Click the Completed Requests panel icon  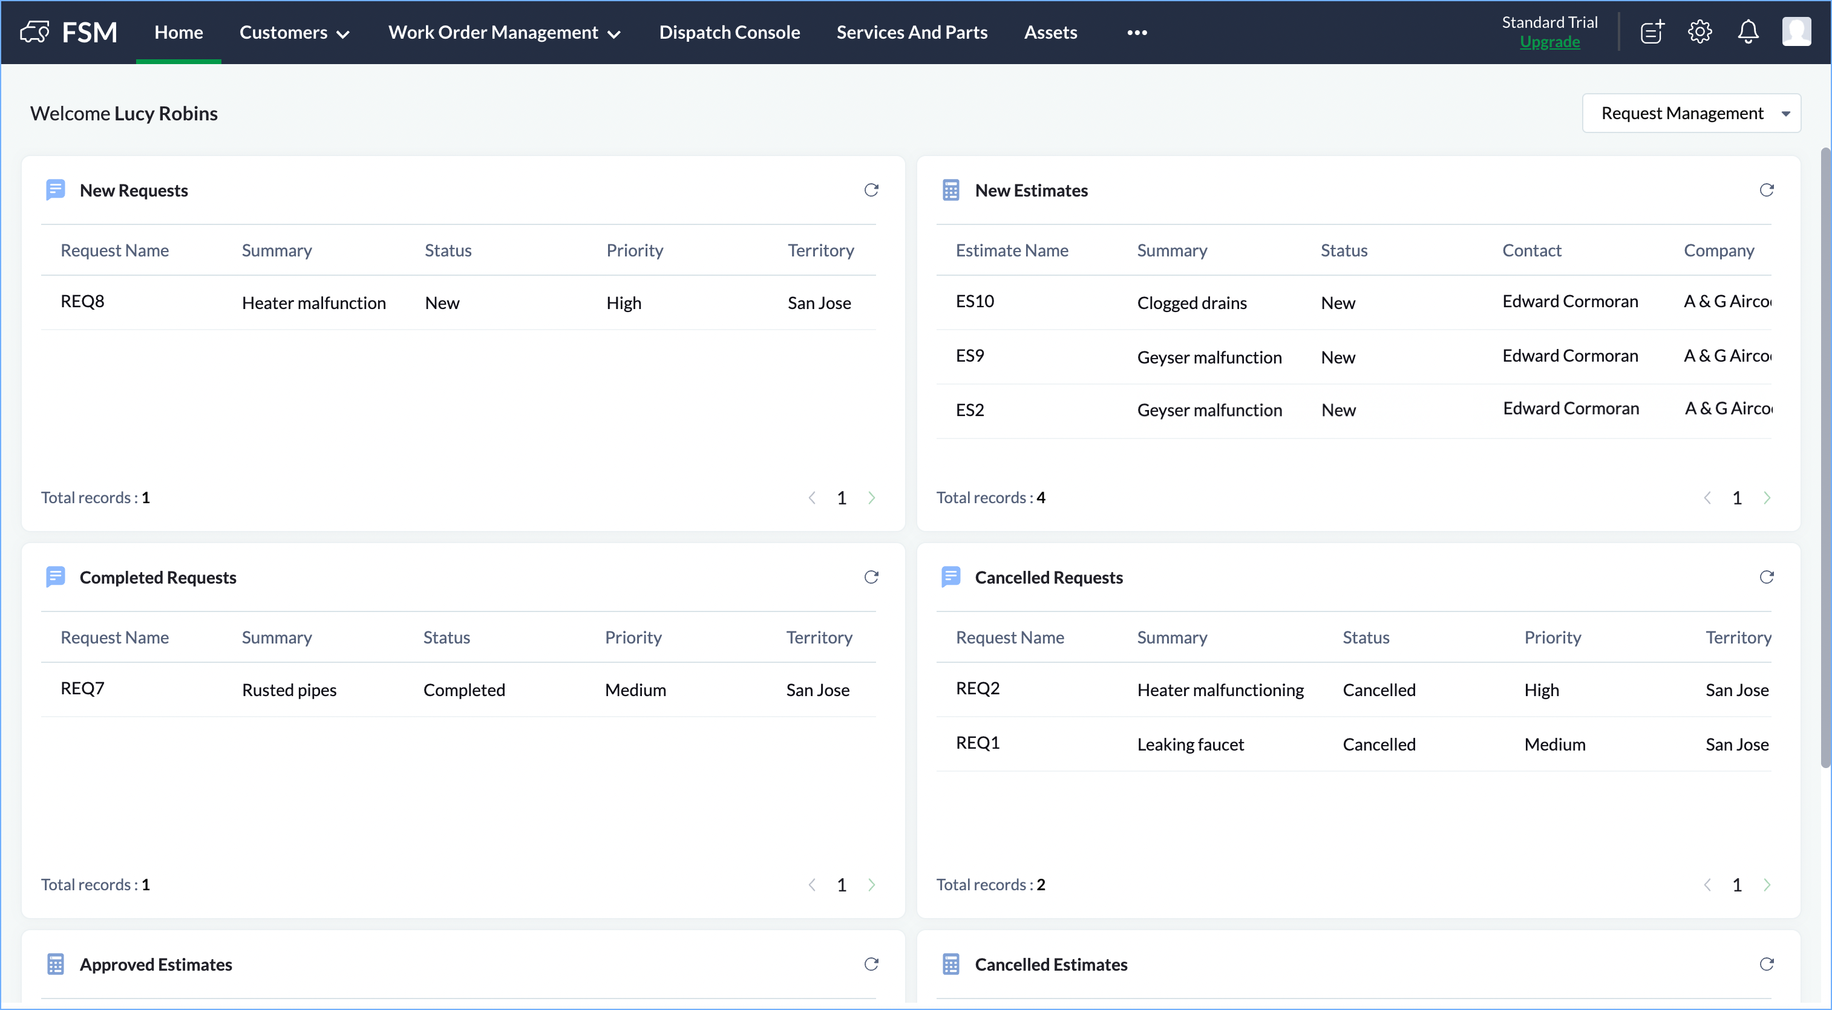[56, 577]
